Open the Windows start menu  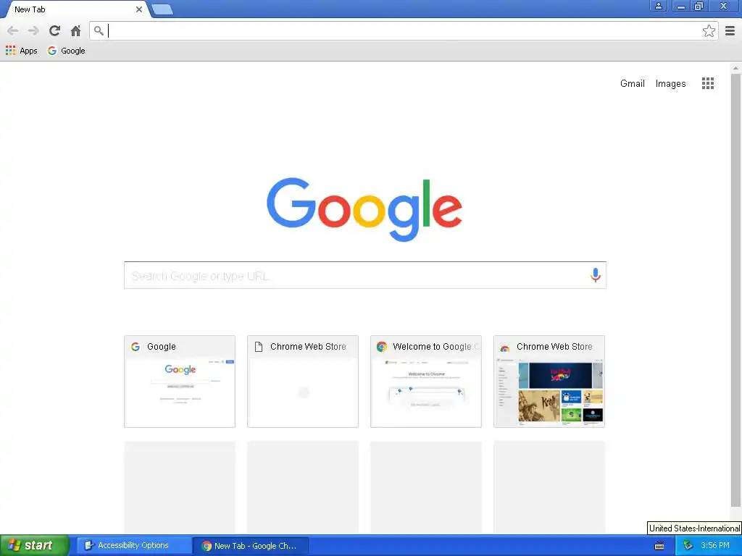pos(35,545)
